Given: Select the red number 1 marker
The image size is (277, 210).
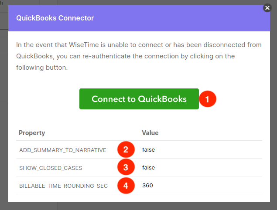Looking at the screenshot, I should coord(208,99).
